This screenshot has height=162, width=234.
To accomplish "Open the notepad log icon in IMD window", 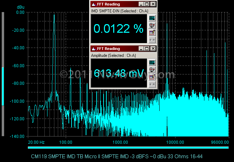I will 152,32.
